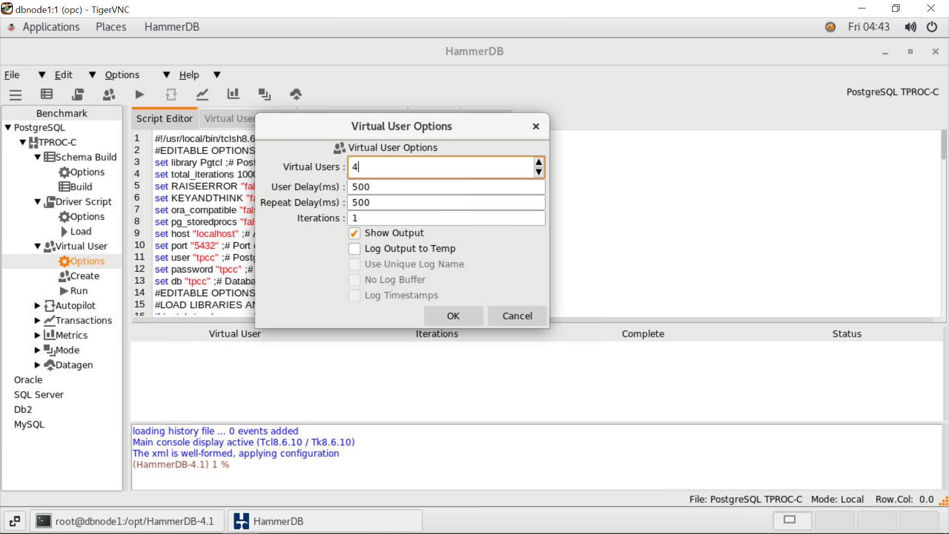949x534 pixels.
Task: Close the Virtual User Options dialog
Action: click(536, 127)
